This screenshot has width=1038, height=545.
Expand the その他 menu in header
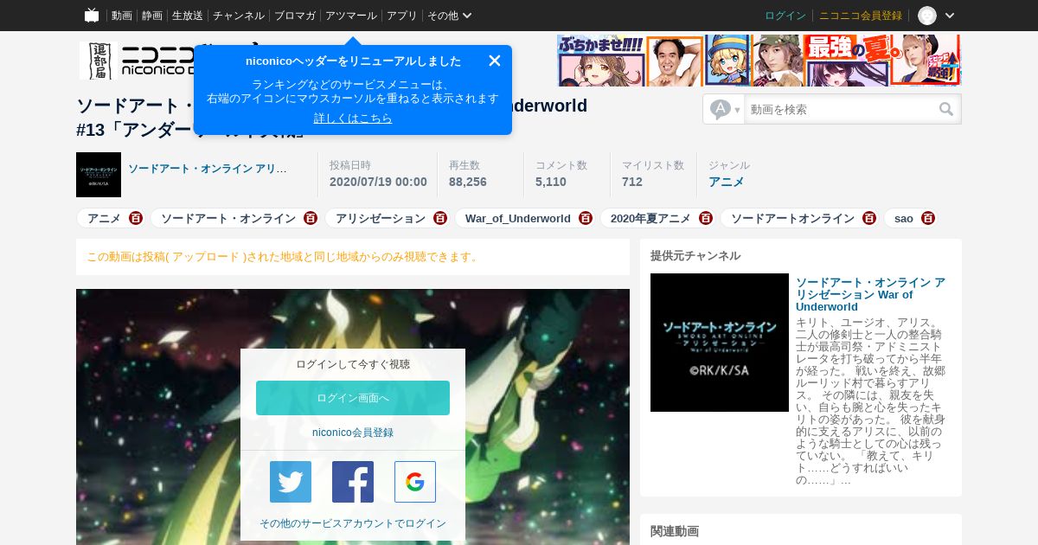[450, 16]
